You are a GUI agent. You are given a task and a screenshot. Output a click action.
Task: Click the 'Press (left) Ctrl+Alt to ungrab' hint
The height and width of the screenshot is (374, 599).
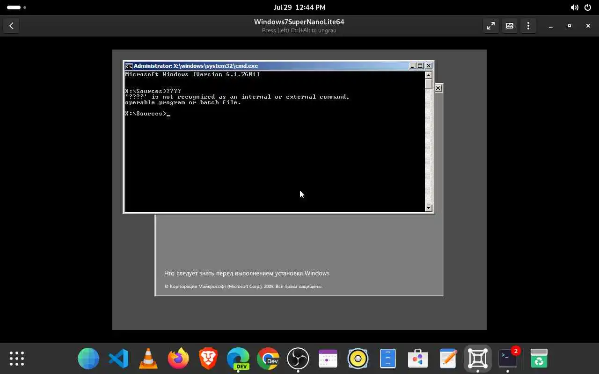tap(299, 30)
